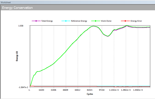
Task: Click the 1.1342e+5 cycle tick label
Action: pyautogui.click(x=114, y=90)
